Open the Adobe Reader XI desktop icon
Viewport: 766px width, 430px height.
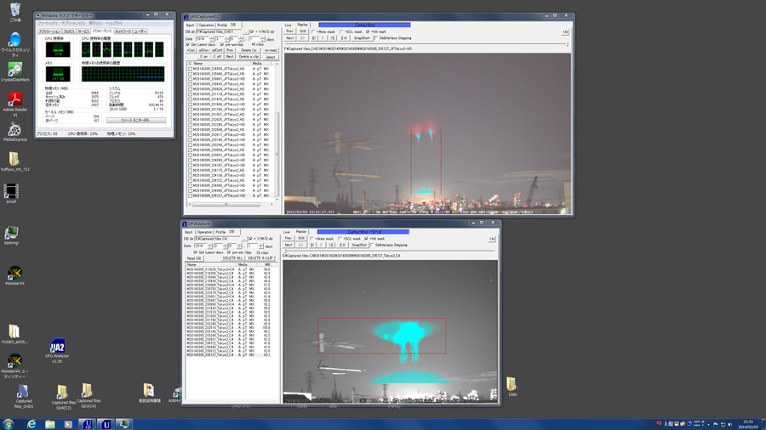pos(14,99)
